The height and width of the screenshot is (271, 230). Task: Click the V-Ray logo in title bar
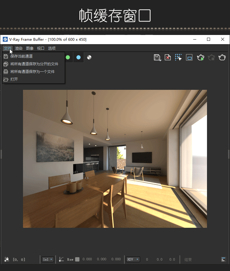[x=5, y=40]
